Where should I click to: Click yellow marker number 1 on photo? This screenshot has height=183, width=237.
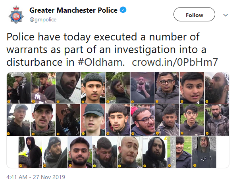coord(9,102)
